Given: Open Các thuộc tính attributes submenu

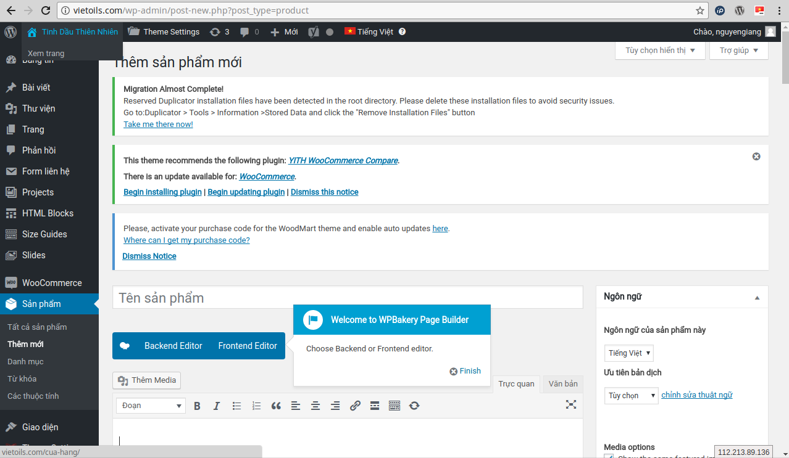Looking at the screenshot, I should [33, 396].
